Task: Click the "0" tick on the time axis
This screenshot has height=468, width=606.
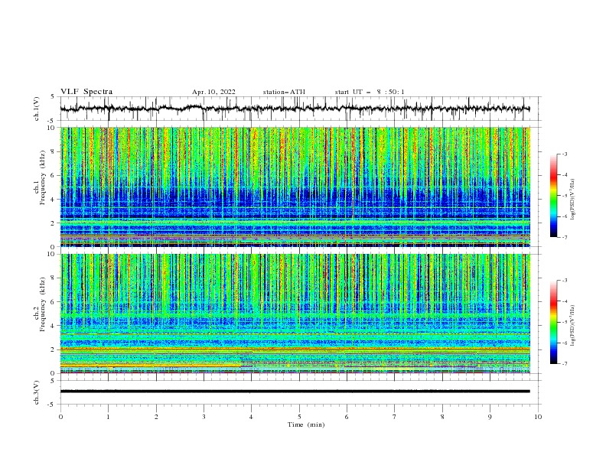Action: pos(60,417)
